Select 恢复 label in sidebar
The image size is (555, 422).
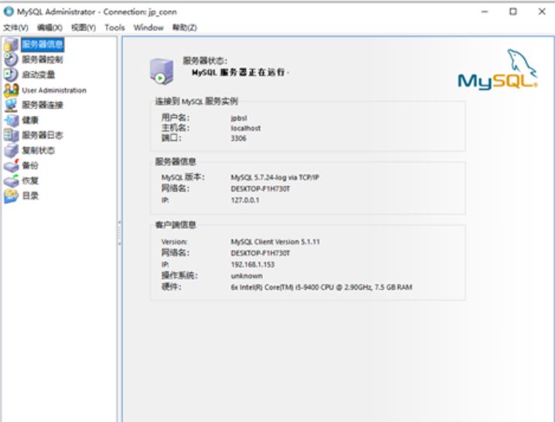point(30,181)
